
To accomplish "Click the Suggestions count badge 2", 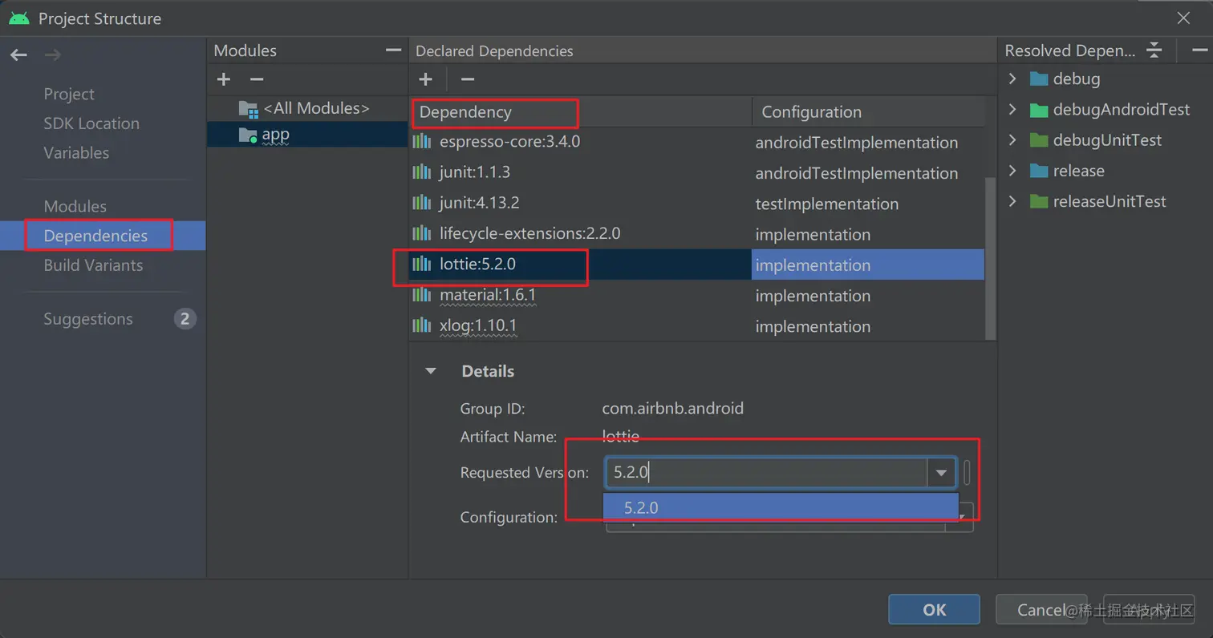I will coord(185,319).
